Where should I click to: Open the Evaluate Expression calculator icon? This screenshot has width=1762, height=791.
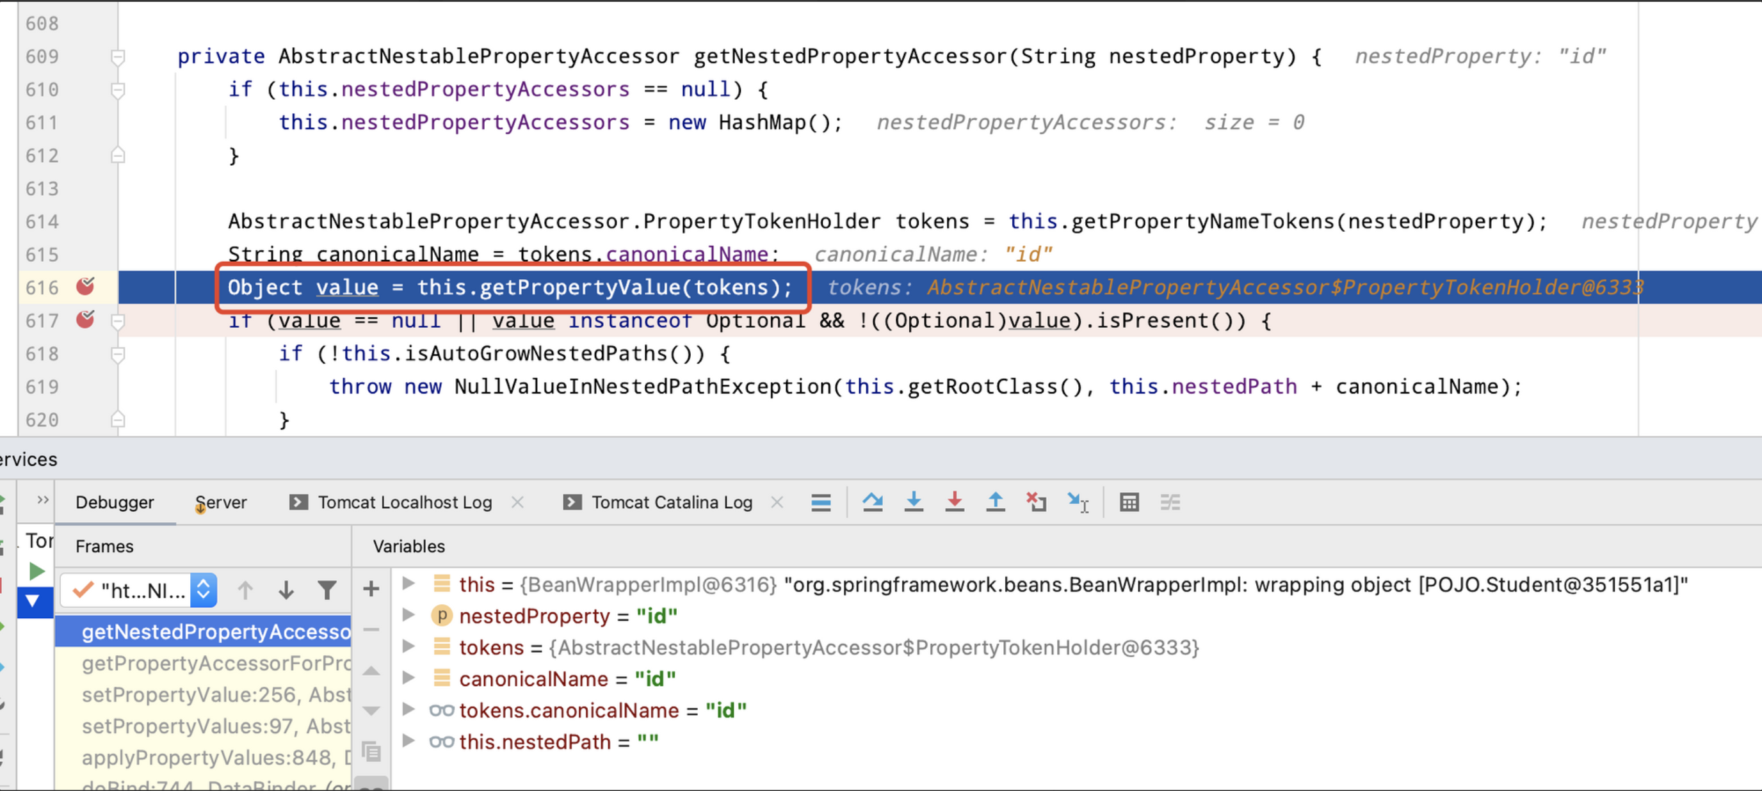pyautogui.click(x=1129, y=502)
